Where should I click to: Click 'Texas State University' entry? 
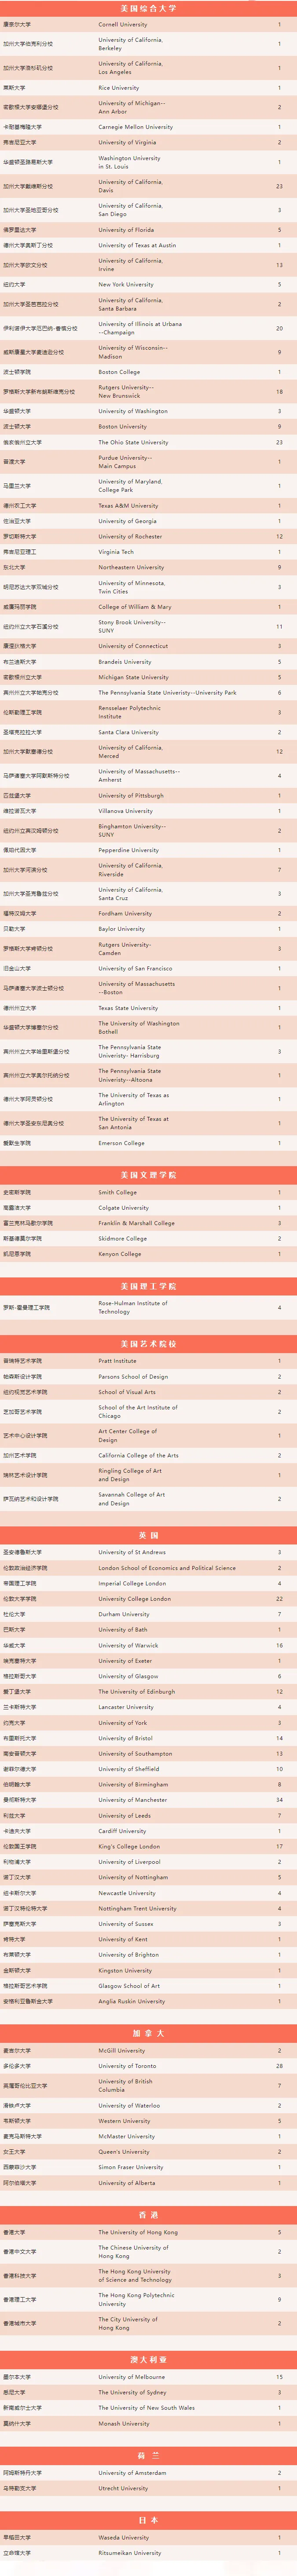128,1008
